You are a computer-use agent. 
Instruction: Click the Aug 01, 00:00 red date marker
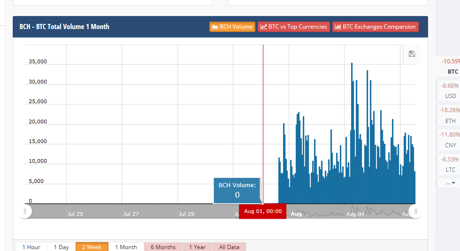262,211
